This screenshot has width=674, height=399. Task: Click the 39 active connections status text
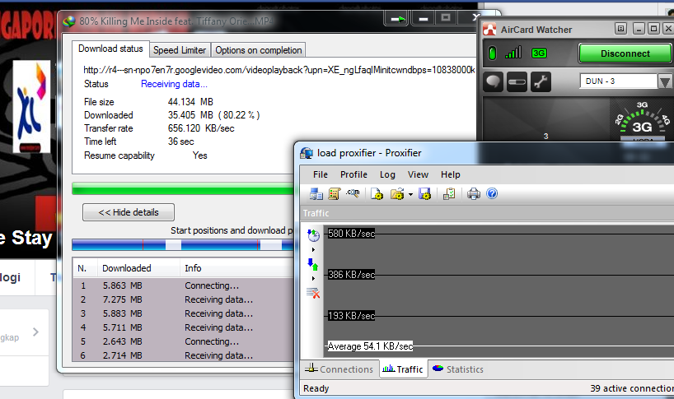[x=632, y=388]
